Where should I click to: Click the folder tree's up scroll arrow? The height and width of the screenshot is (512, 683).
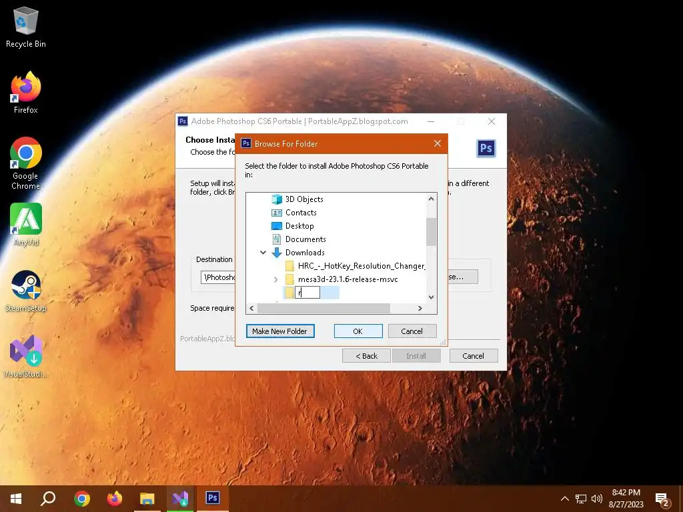tap(431, 199)
